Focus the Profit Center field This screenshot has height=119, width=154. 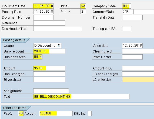(132, 57)
